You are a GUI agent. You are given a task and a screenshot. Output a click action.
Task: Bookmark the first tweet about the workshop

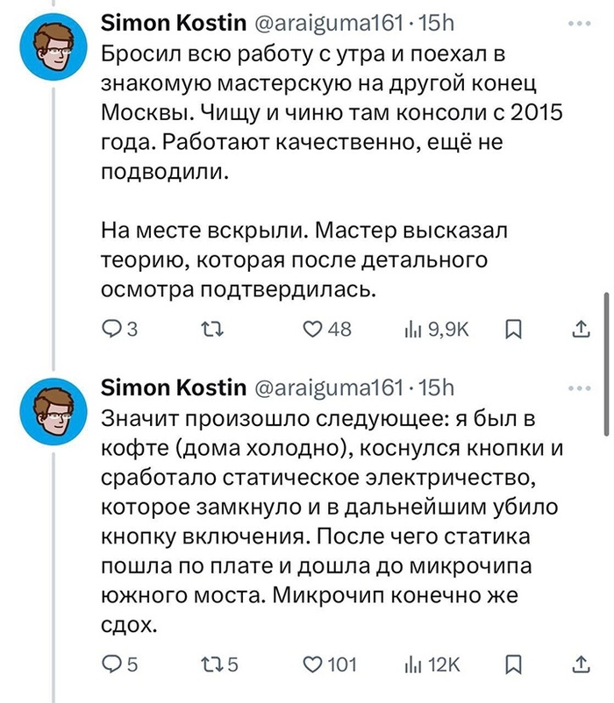pos(515,329)
